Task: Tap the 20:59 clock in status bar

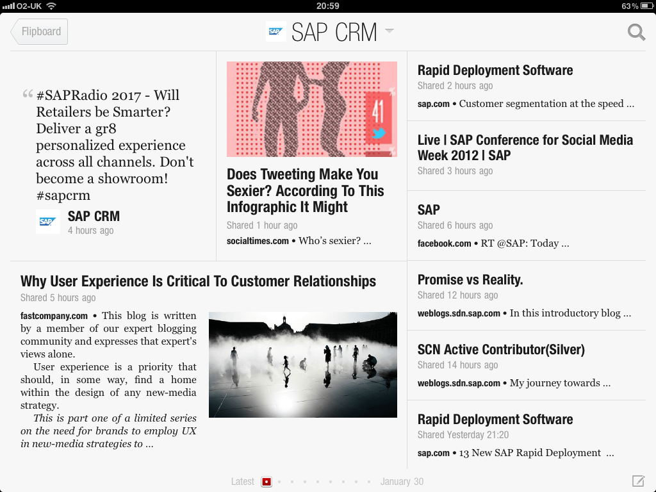Action: (327, 6)
